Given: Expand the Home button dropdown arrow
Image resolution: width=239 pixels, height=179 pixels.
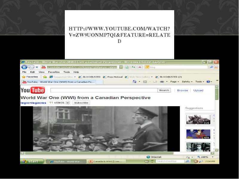Looking at the screenshot, I should click(139, 82).
